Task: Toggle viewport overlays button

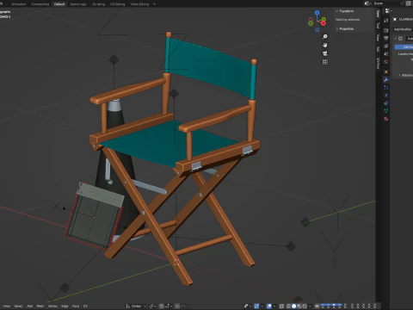Action: [269, 306]
